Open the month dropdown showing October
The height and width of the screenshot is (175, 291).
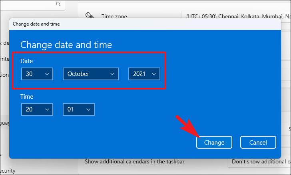coord(91,74)
